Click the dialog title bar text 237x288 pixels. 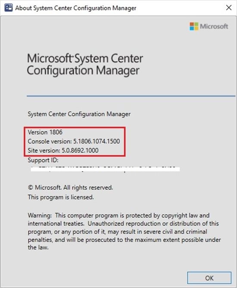[76, 8]
